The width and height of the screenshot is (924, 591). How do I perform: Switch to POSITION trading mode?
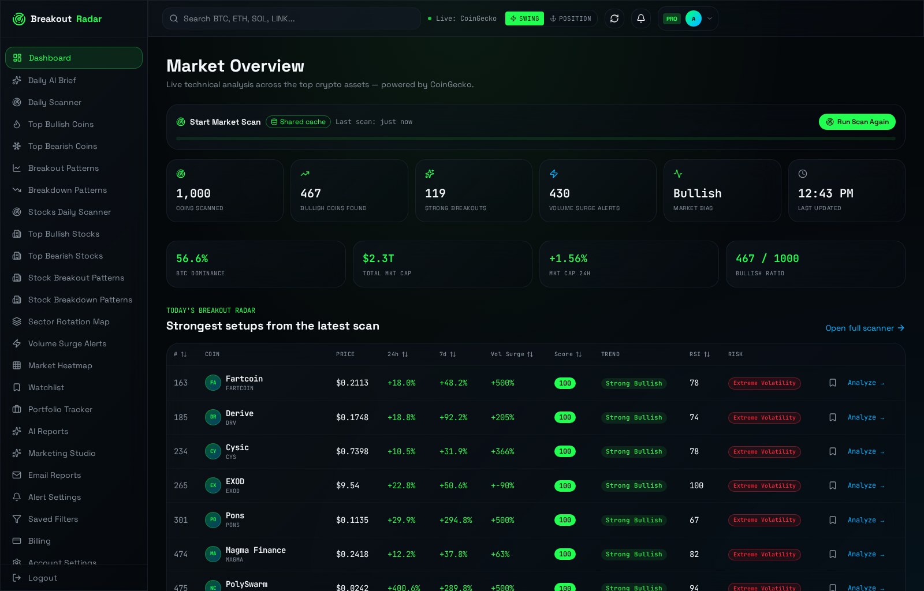(x=571, y=18)
